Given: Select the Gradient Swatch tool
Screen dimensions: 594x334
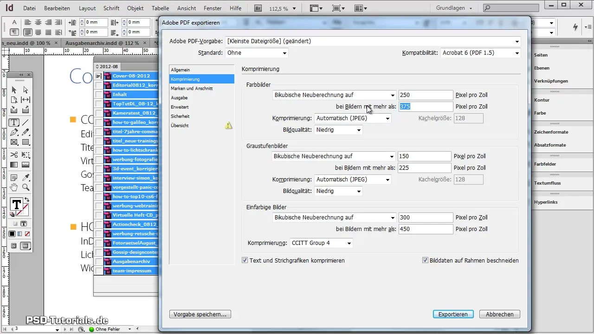Looking at the screenshot, I should pos(14,165).
